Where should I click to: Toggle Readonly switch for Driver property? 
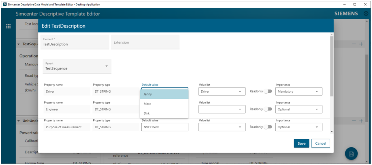268,92
